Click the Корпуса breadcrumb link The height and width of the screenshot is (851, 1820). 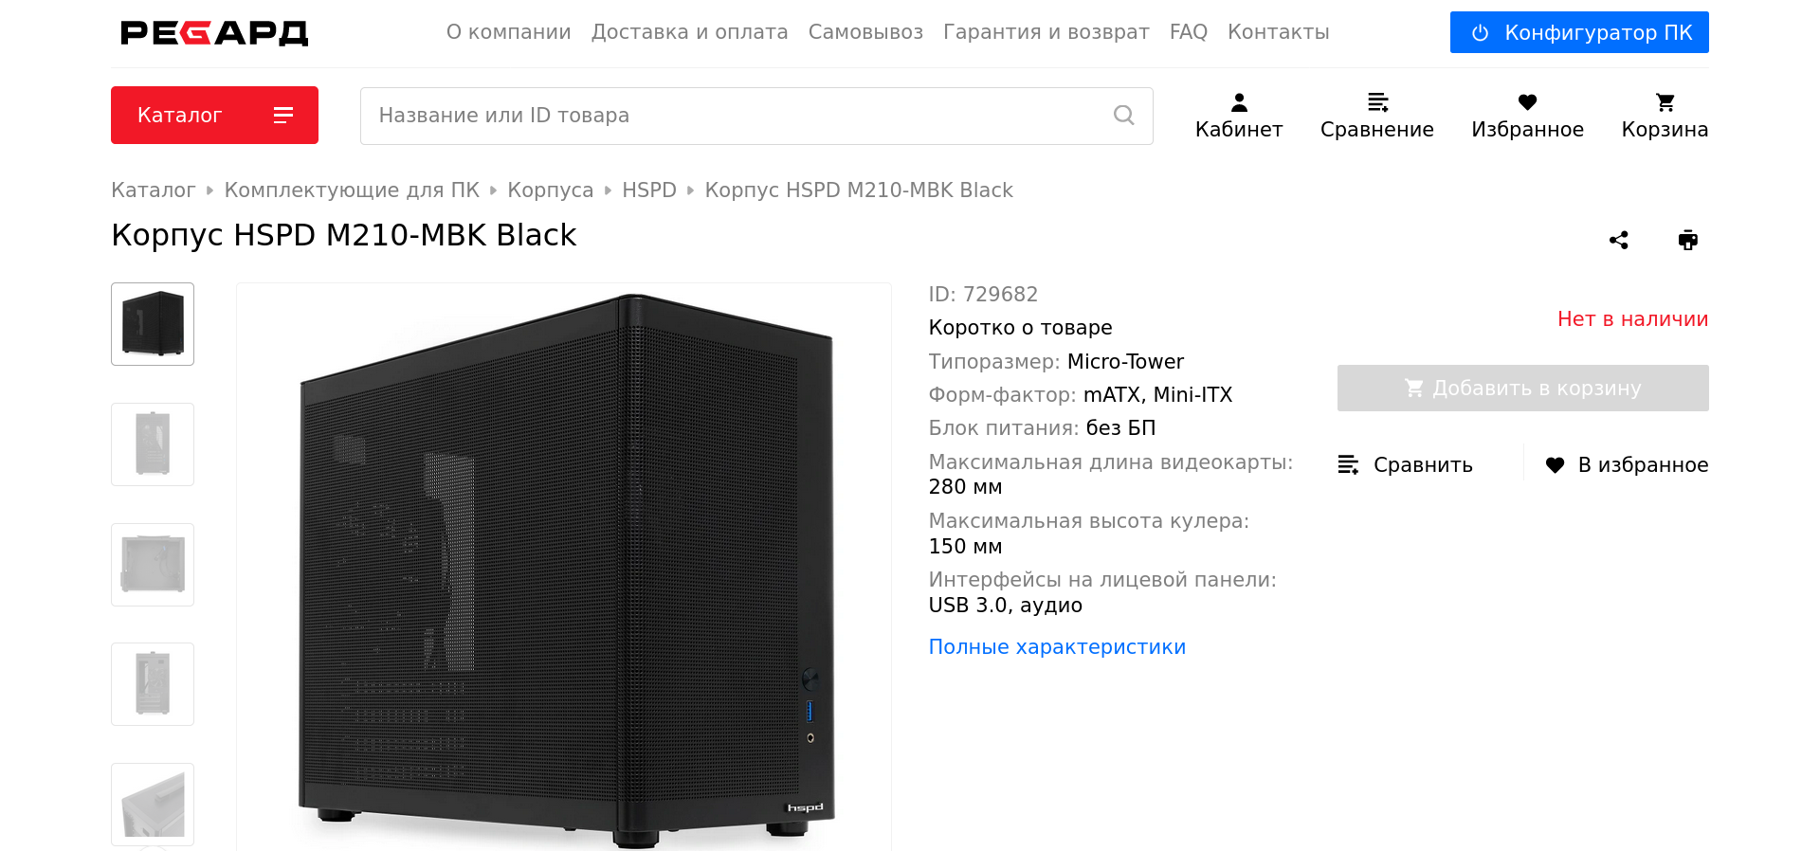pyautogui.click(x=551, y=190)
